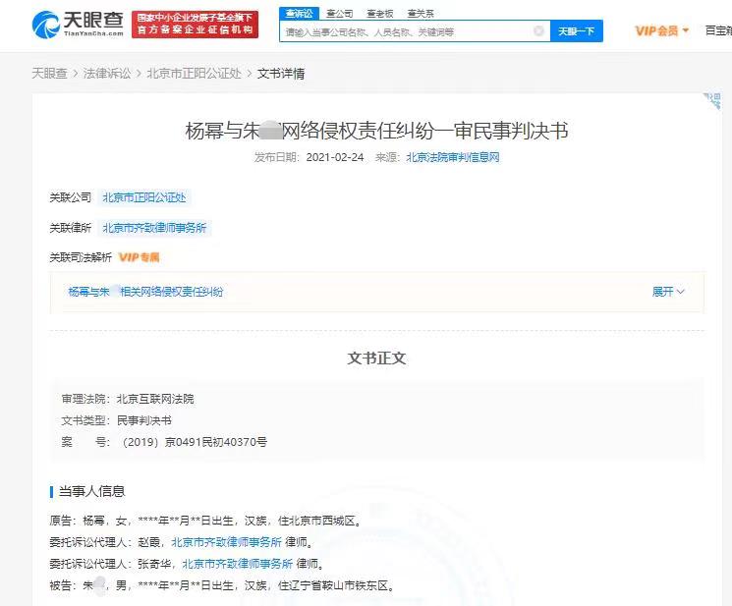This screenshot has width=732, height=606.
Task: Click the Tianyancha logo
Action: pyautogui.click(x=78, y=24)
